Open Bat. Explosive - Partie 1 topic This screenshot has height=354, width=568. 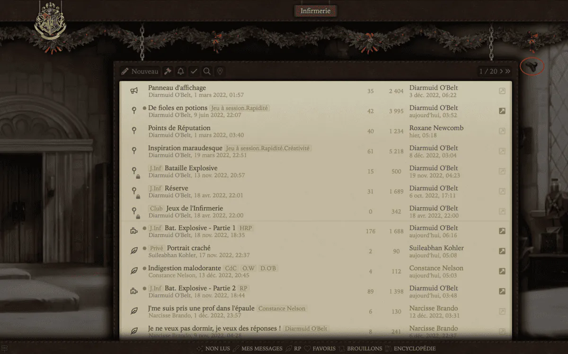pos(200,228)
